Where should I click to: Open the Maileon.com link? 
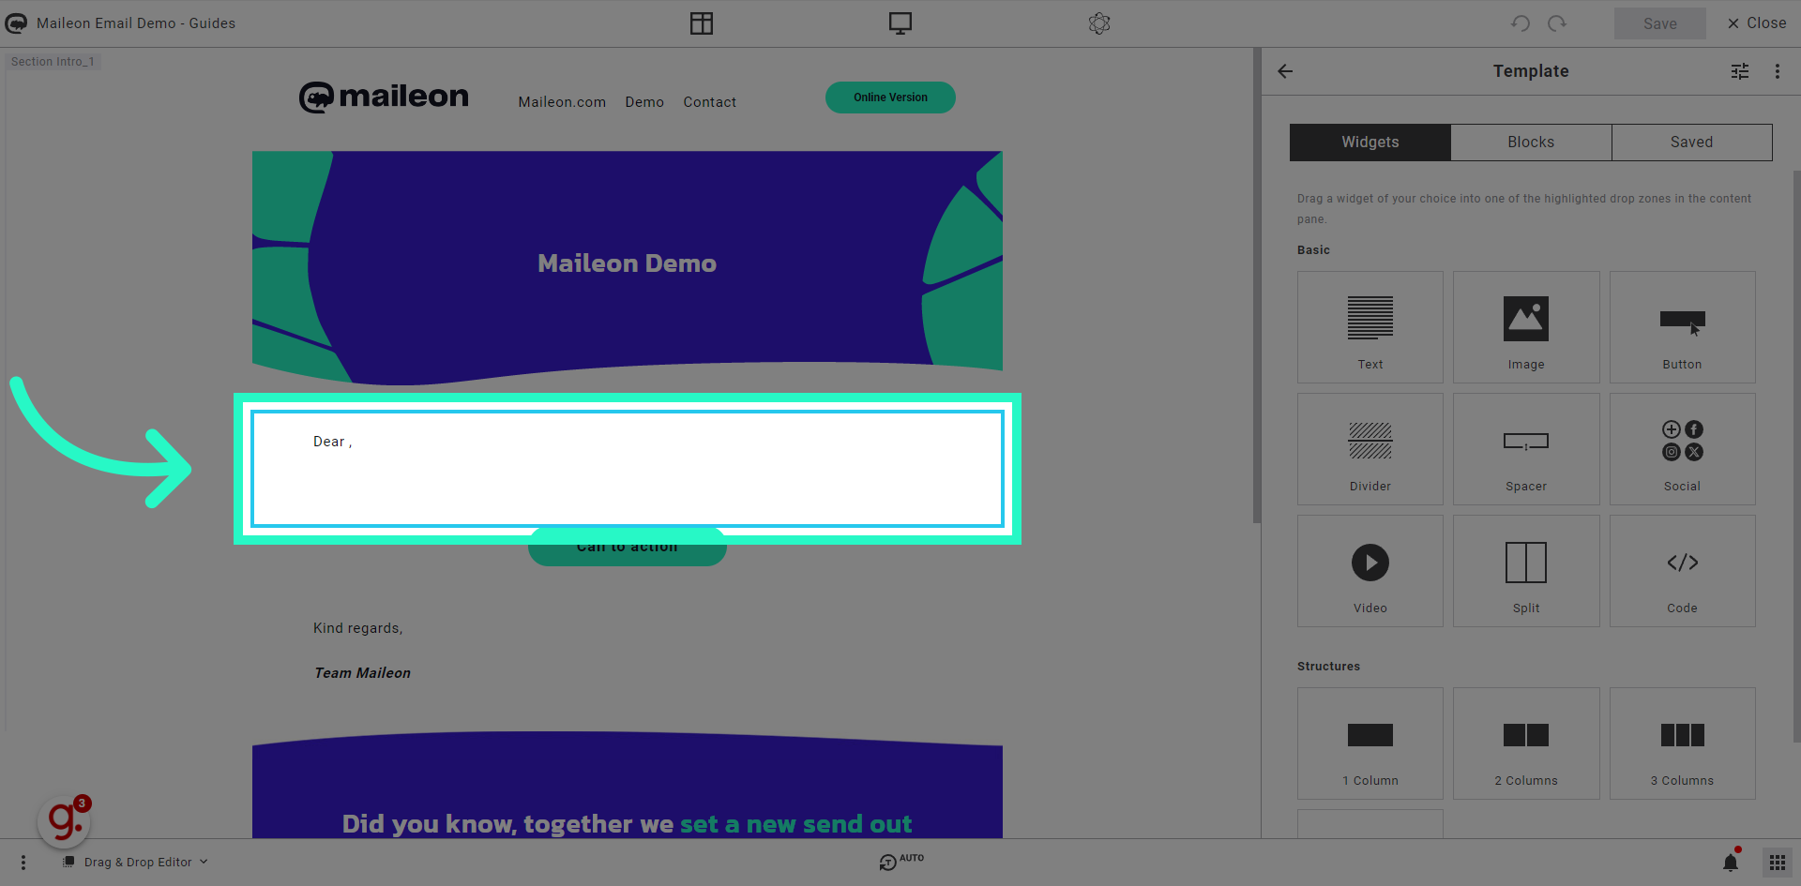pos(562,102)
